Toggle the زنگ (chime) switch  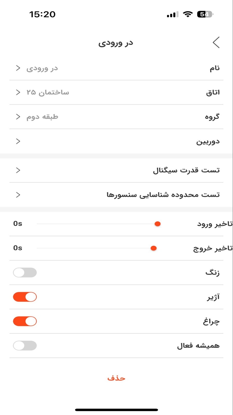25,273
